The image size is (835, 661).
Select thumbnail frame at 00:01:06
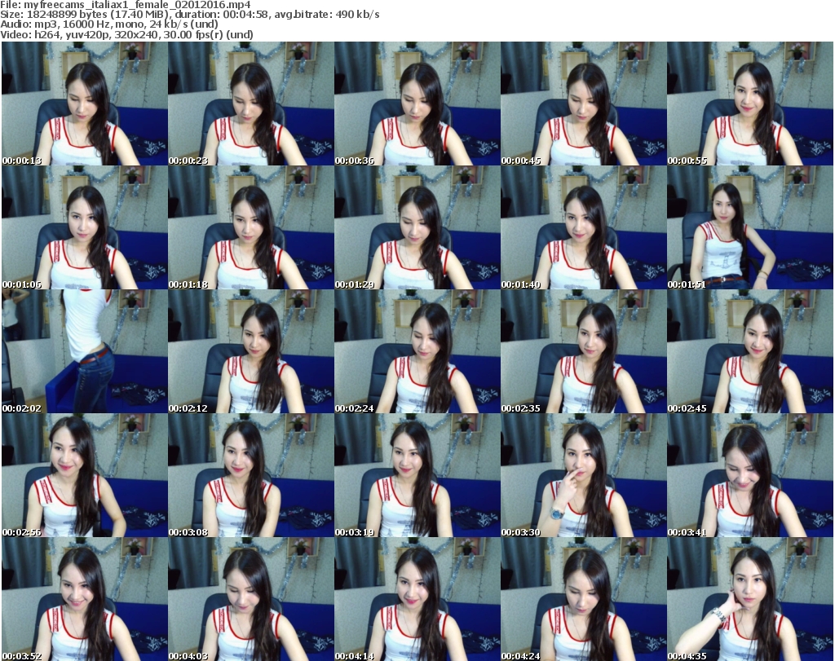[x=85, y=227]
